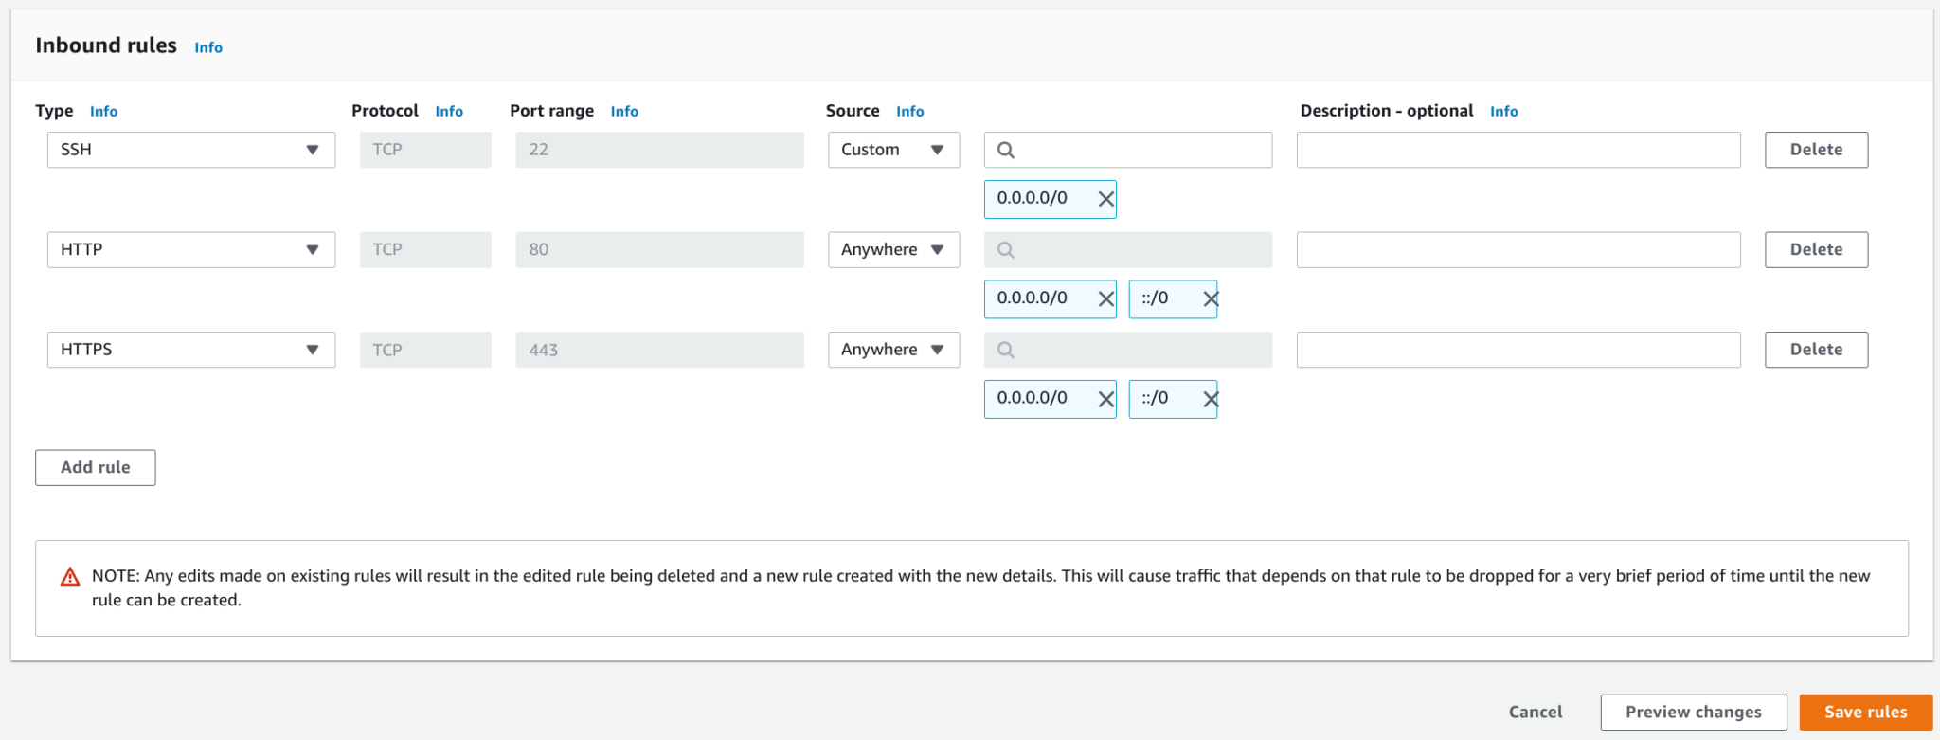Click search icon in SSH source field

tap(1006, 150)
